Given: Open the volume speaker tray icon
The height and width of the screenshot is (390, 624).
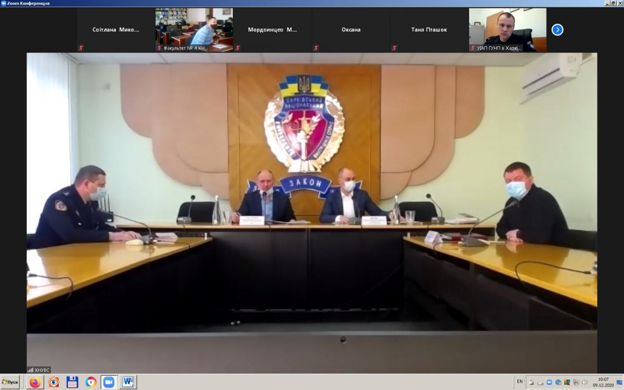Looking at the screenshot, I should [x=584, y=382].
